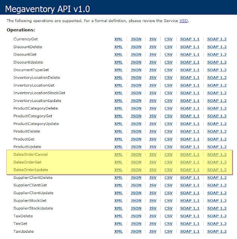Open SOAP 1.2 link for SupplierClientUpdate
Image resolution: width=237 pixels, height=239 pixels.
(x=217, y=193)
